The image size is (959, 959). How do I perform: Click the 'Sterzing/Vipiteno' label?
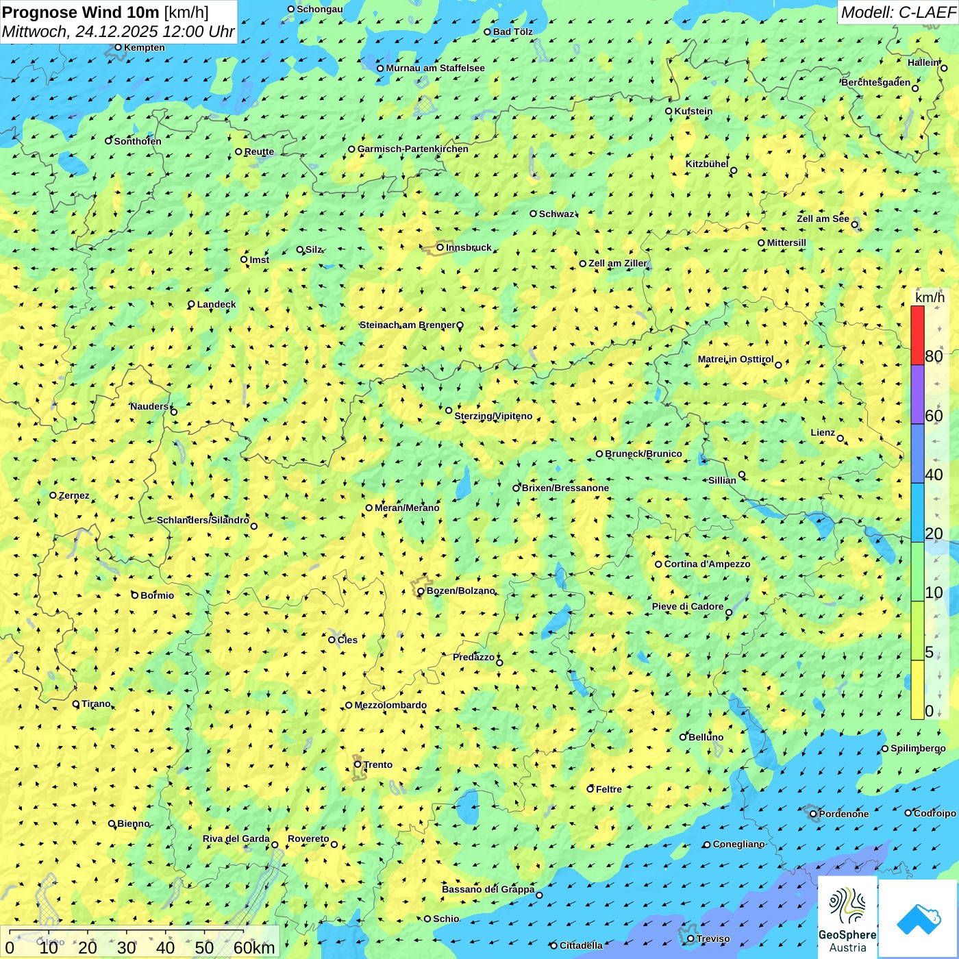click(494, 416)
